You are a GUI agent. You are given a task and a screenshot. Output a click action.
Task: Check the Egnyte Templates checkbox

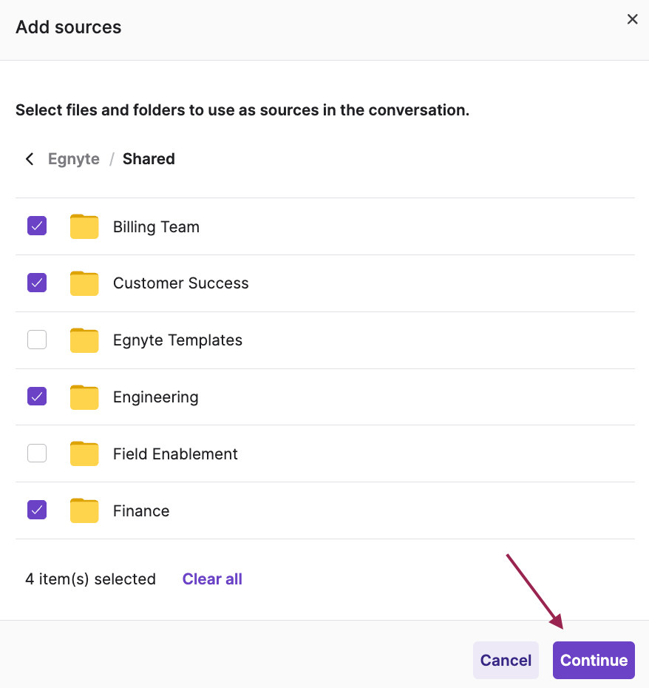coord(37,340)
